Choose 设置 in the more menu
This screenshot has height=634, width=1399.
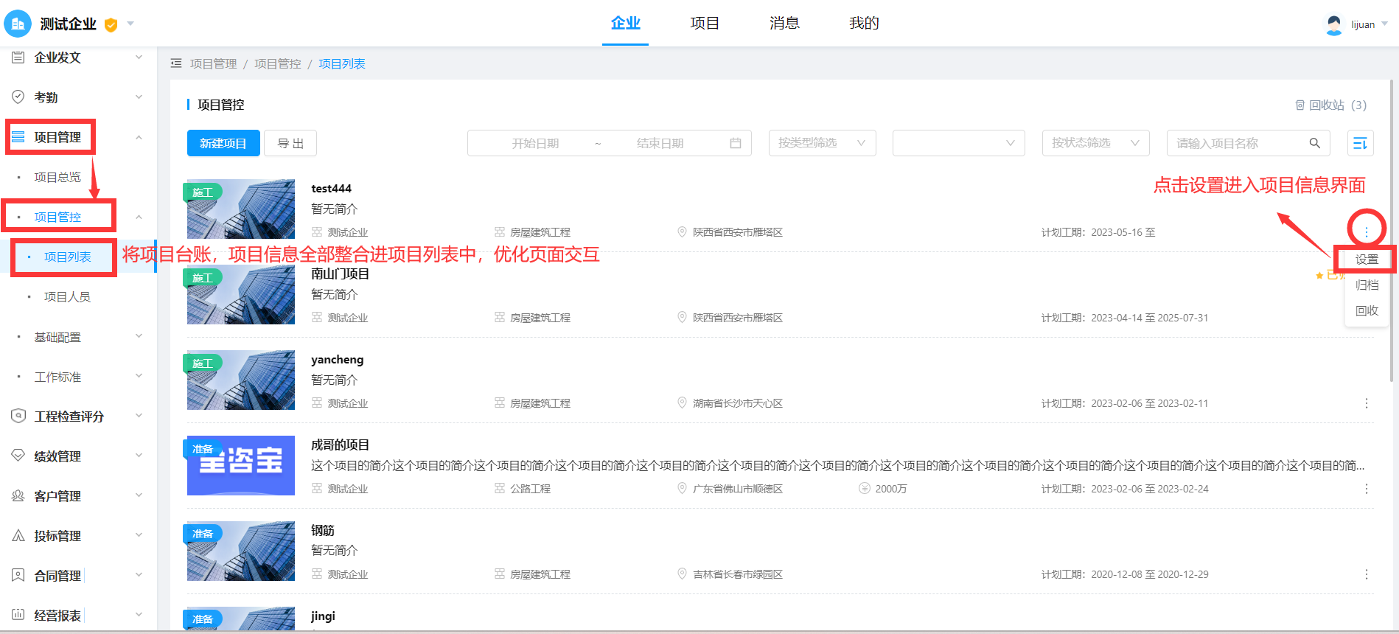coord(1367,259)
